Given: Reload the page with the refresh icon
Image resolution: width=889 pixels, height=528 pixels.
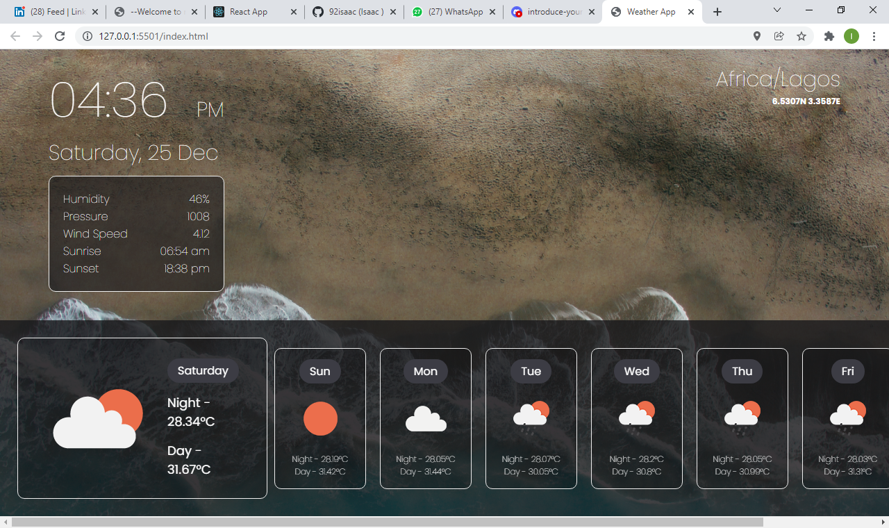Looking at the screenshot, I should click(x=60, y=36).
